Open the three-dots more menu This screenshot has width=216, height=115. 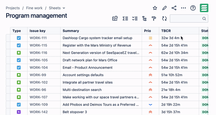[184, 8]
